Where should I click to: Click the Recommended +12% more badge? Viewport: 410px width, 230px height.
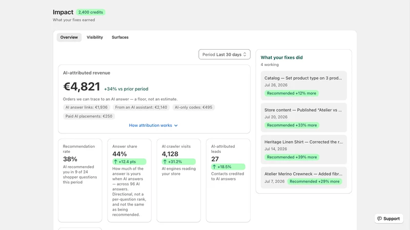coord(291,93)
